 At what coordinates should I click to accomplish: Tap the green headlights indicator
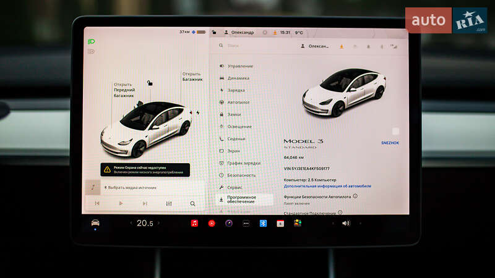coord(91,41)
